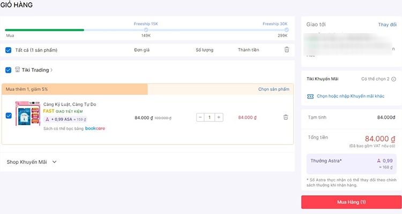
Task: Click the Astra icon in the Thưởng Astra box
Action: coord(378,160)
